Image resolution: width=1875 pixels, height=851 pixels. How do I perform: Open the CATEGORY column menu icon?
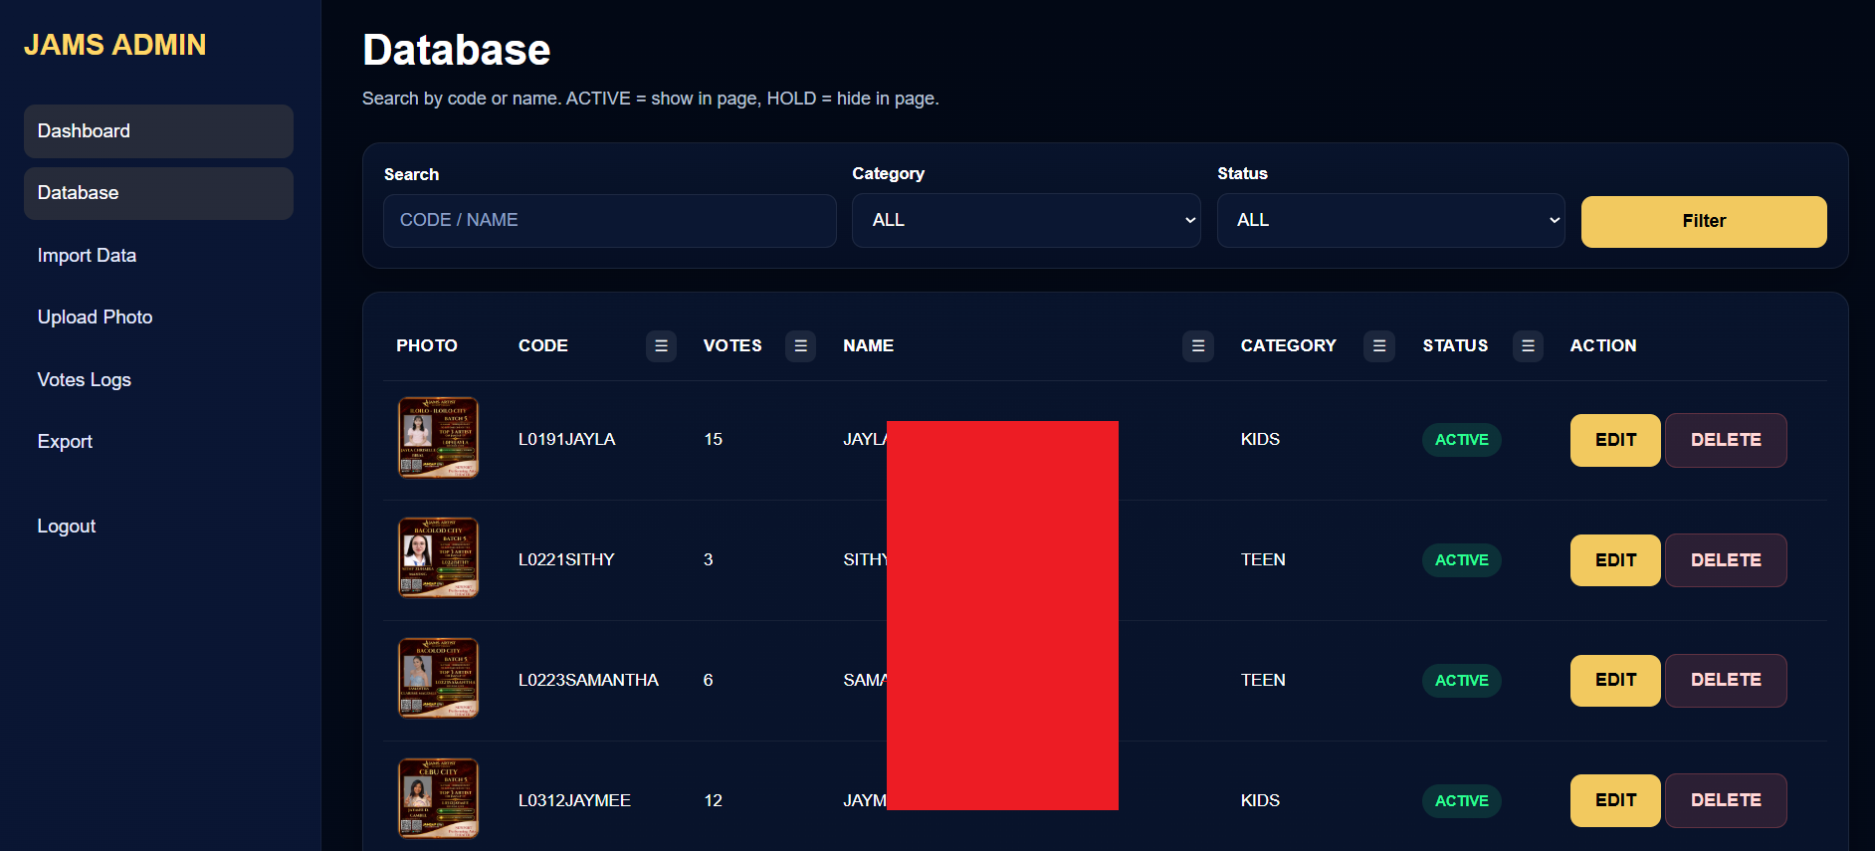pos(1378,346)
